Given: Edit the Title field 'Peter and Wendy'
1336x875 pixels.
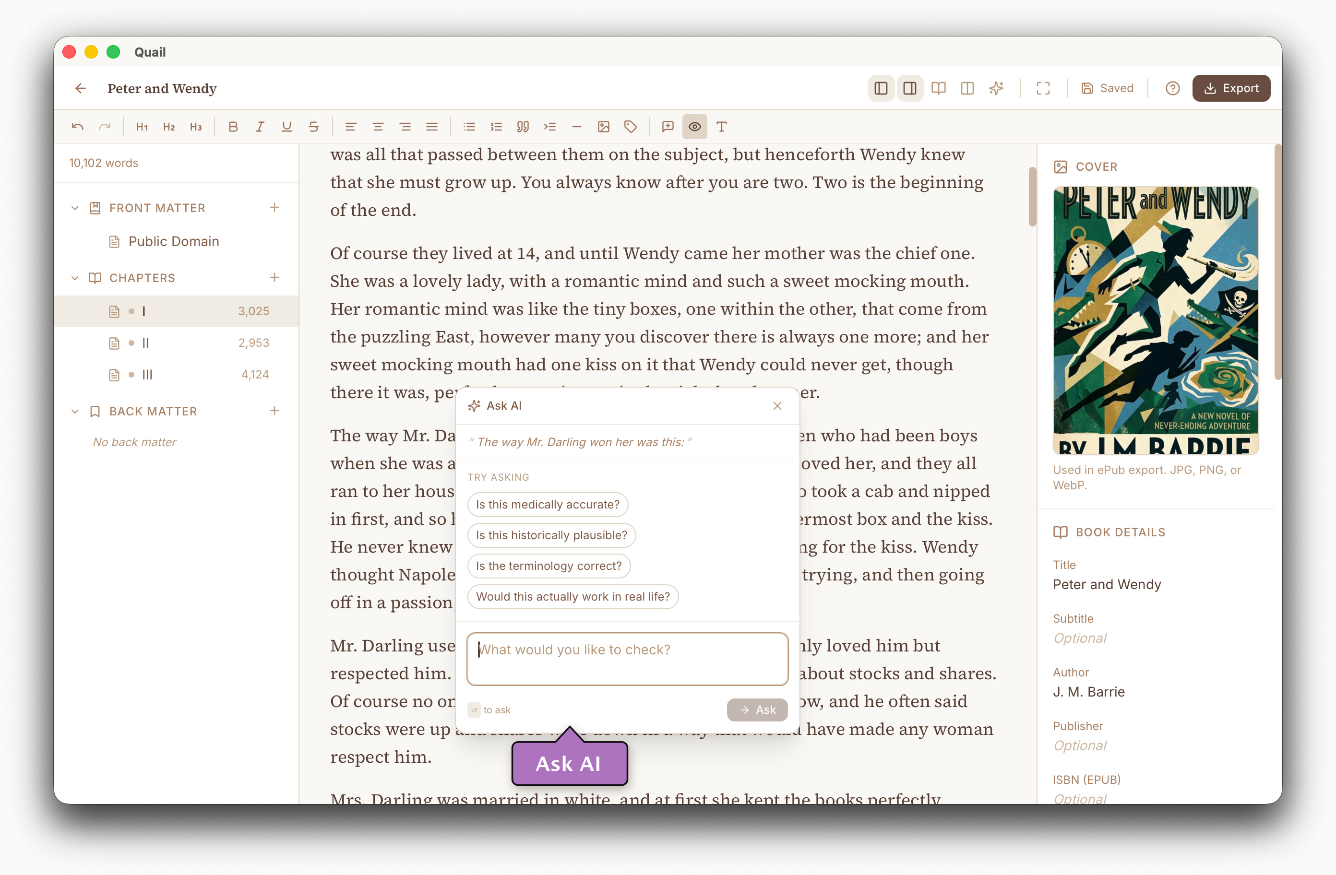Looking at the screenshot, I should click(1156, 584).
